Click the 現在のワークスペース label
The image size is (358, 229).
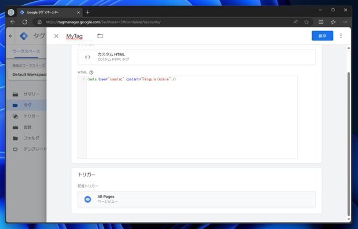[x=29, y=66]
